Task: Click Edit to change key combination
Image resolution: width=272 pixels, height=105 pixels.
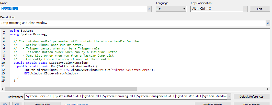Action: coord(259,9)
